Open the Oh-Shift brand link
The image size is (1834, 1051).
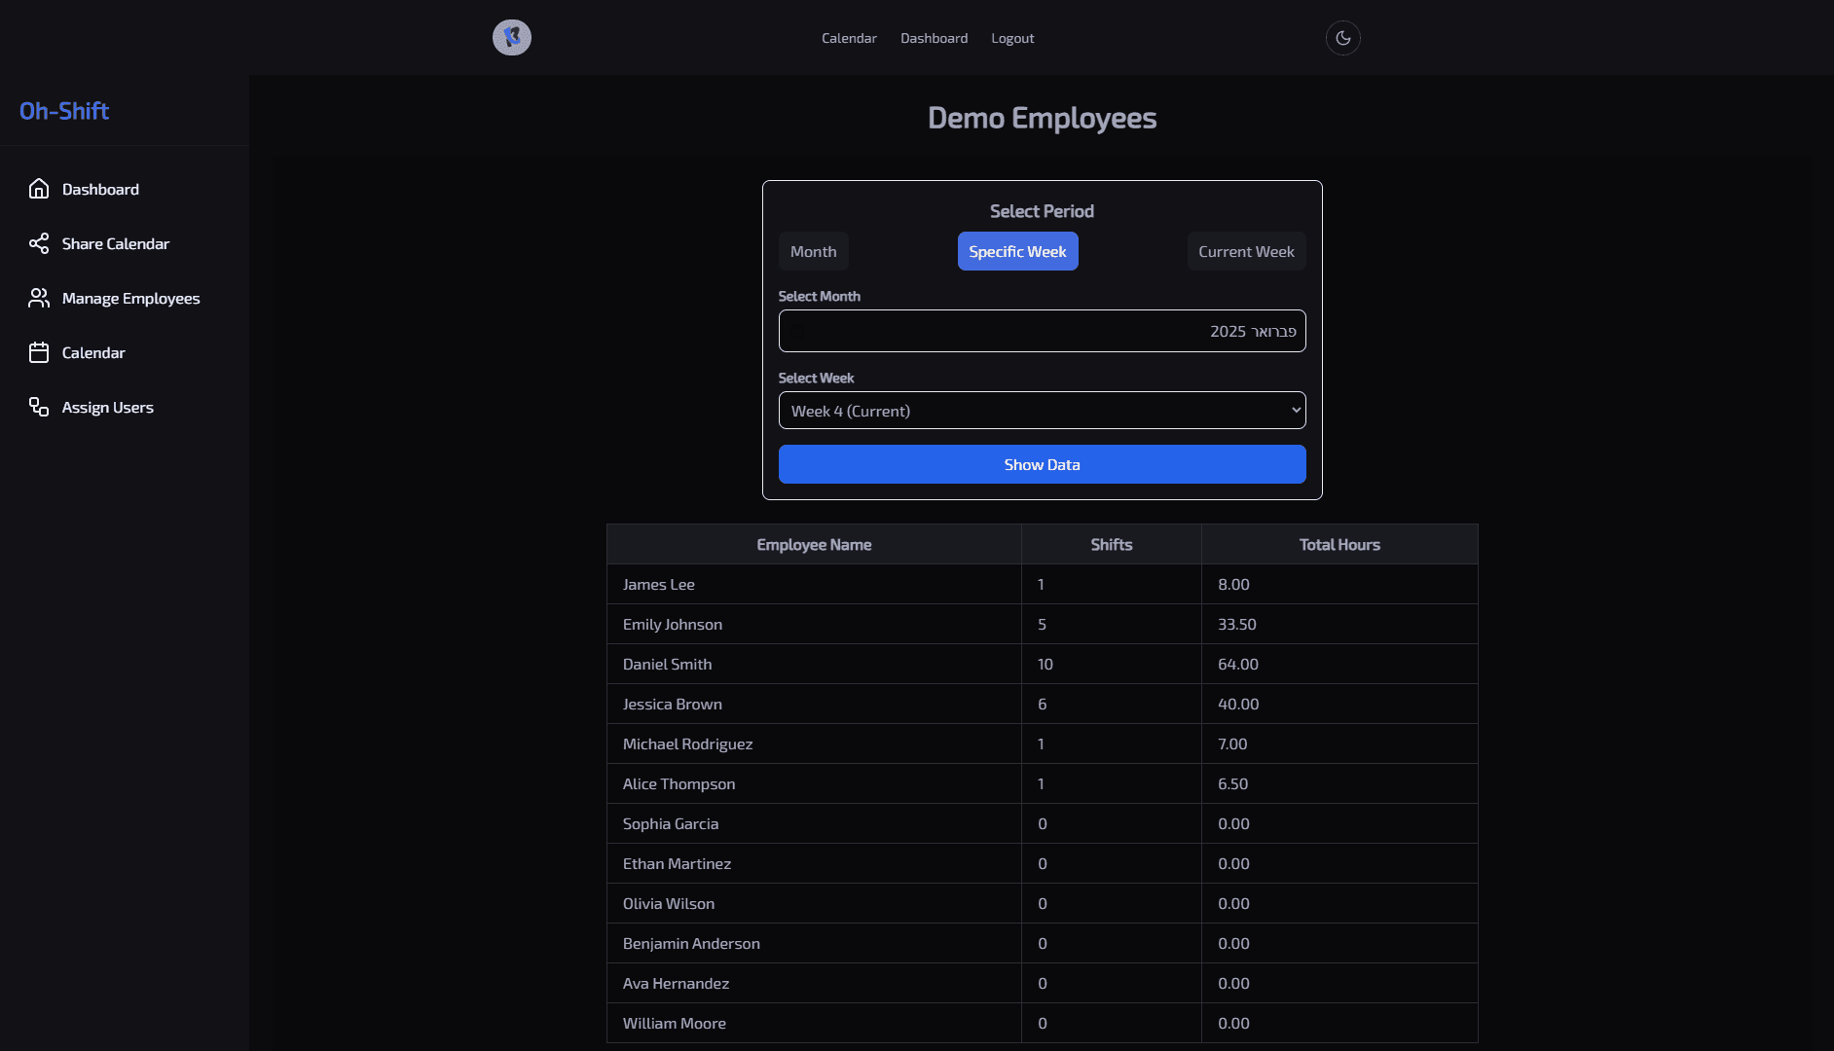64,111
